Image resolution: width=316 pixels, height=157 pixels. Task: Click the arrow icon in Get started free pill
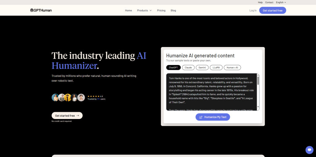click(78, 116)
